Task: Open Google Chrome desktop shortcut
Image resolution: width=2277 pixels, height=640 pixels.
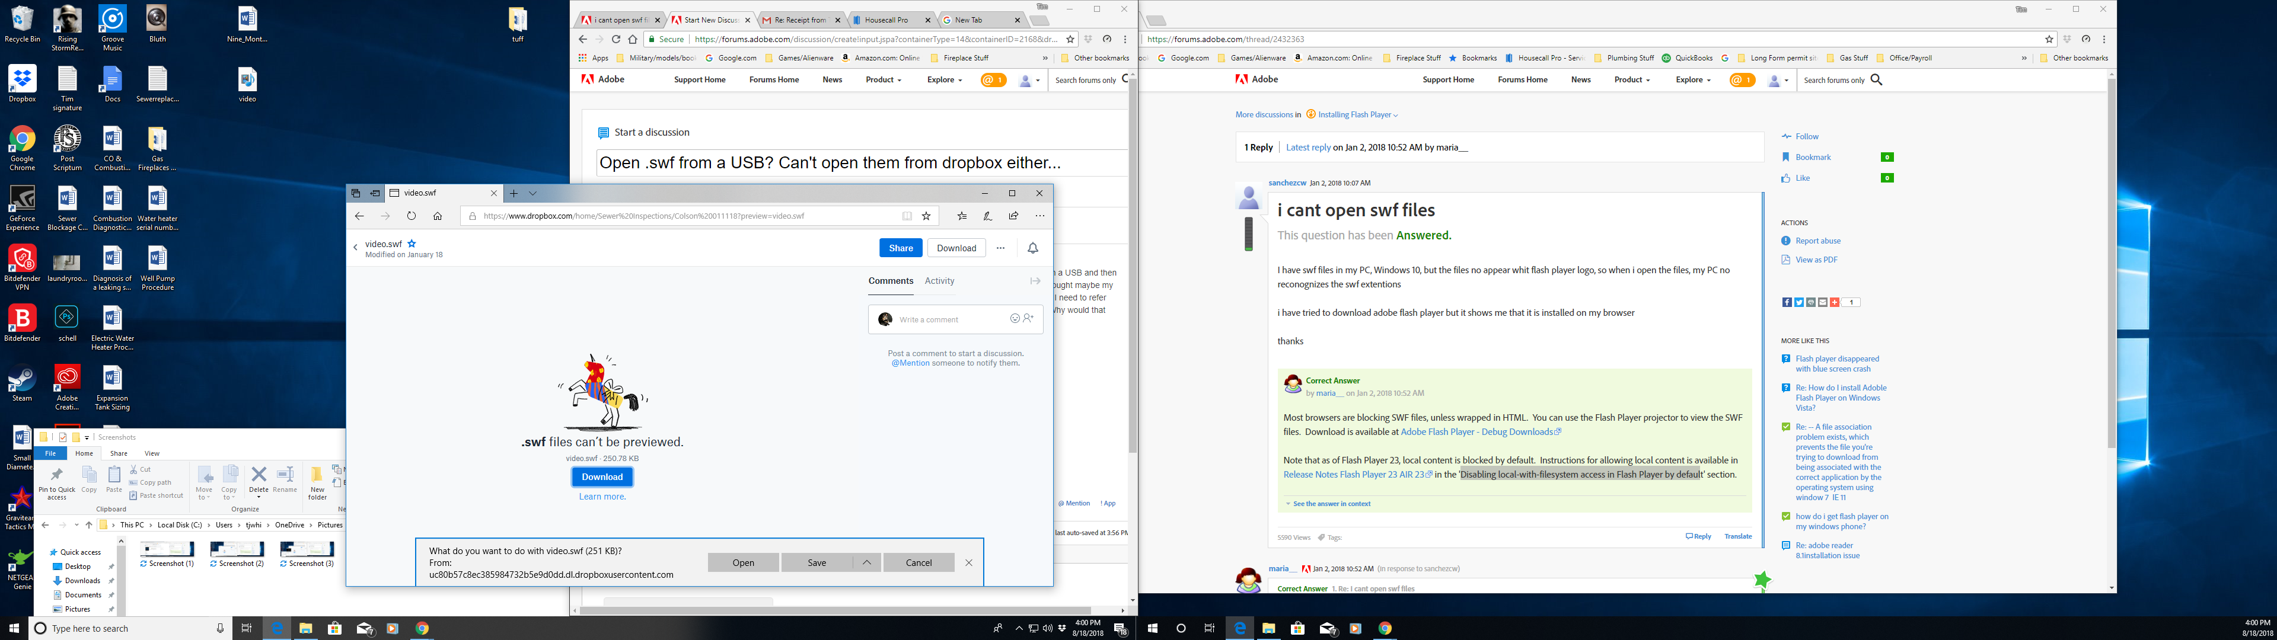Action: pos(22,148)
